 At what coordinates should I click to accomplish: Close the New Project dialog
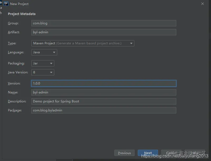pos(203,4)
